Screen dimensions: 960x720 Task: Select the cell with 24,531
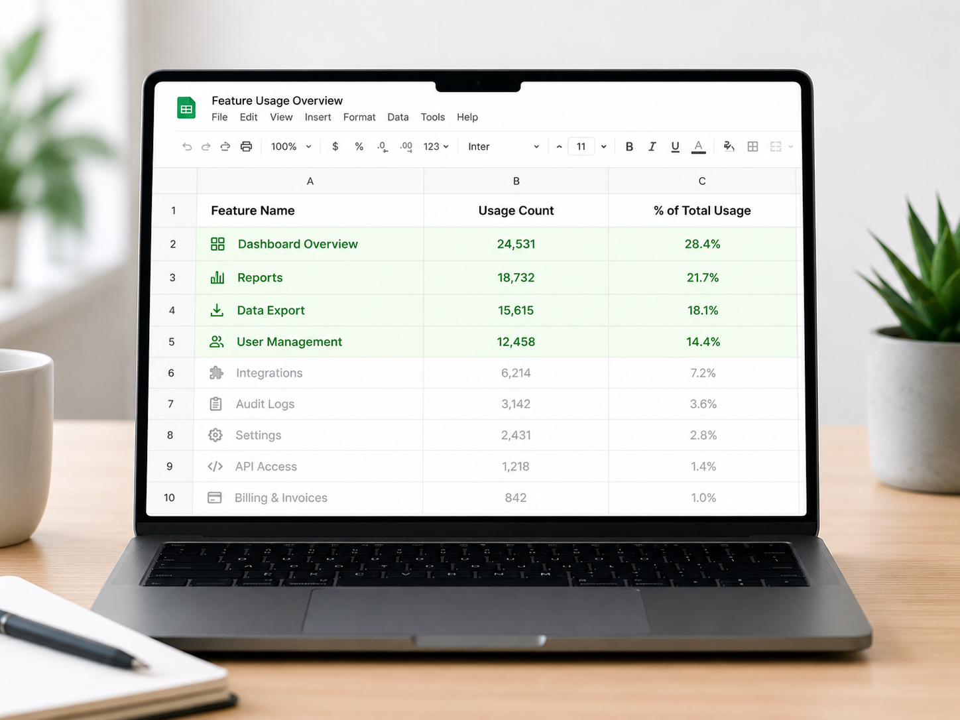(x=516, y=244)
